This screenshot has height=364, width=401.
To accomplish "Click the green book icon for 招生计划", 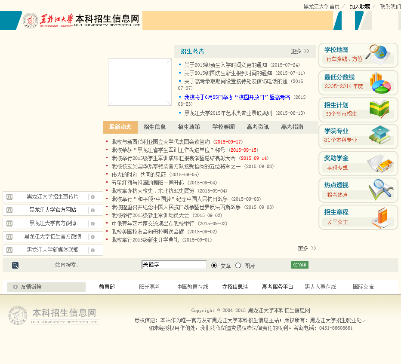I will tap(379, 109).
